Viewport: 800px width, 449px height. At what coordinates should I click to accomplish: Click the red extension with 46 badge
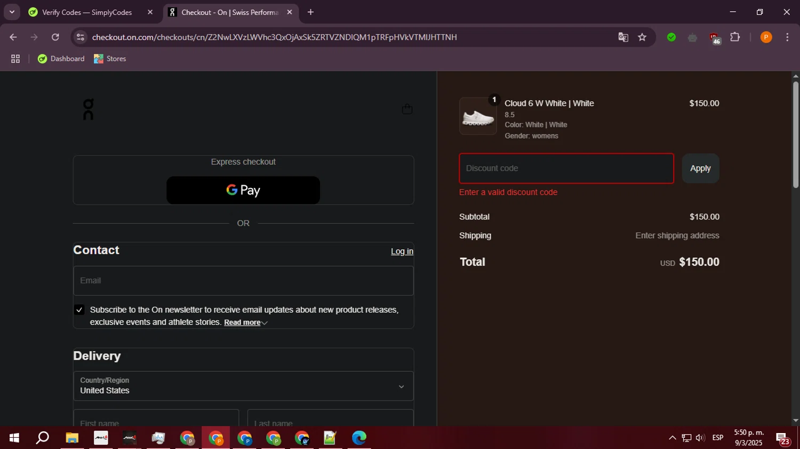pos(715,38)
